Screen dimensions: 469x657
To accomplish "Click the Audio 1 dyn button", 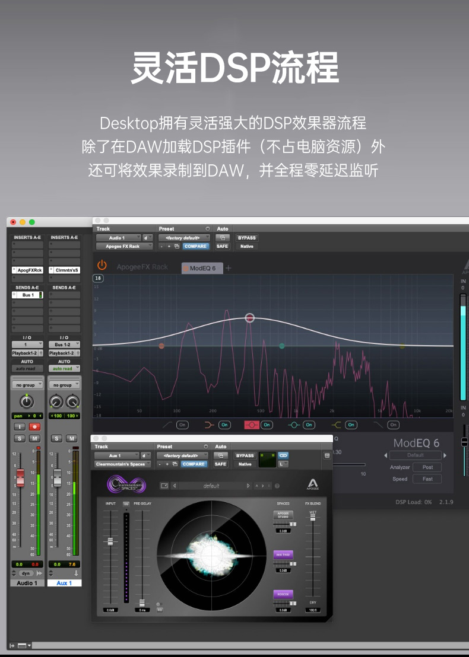I will click(26, 573).
